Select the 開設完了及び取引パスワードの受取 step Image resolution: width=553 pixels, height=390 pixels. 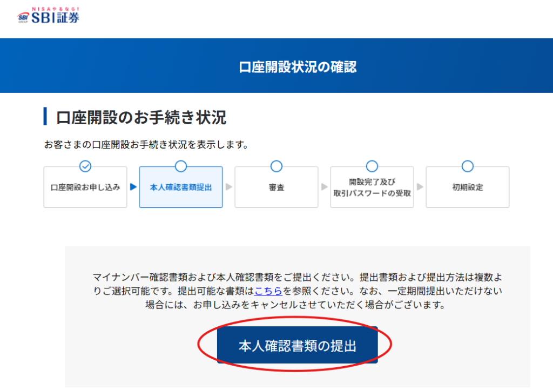point(372,188)
